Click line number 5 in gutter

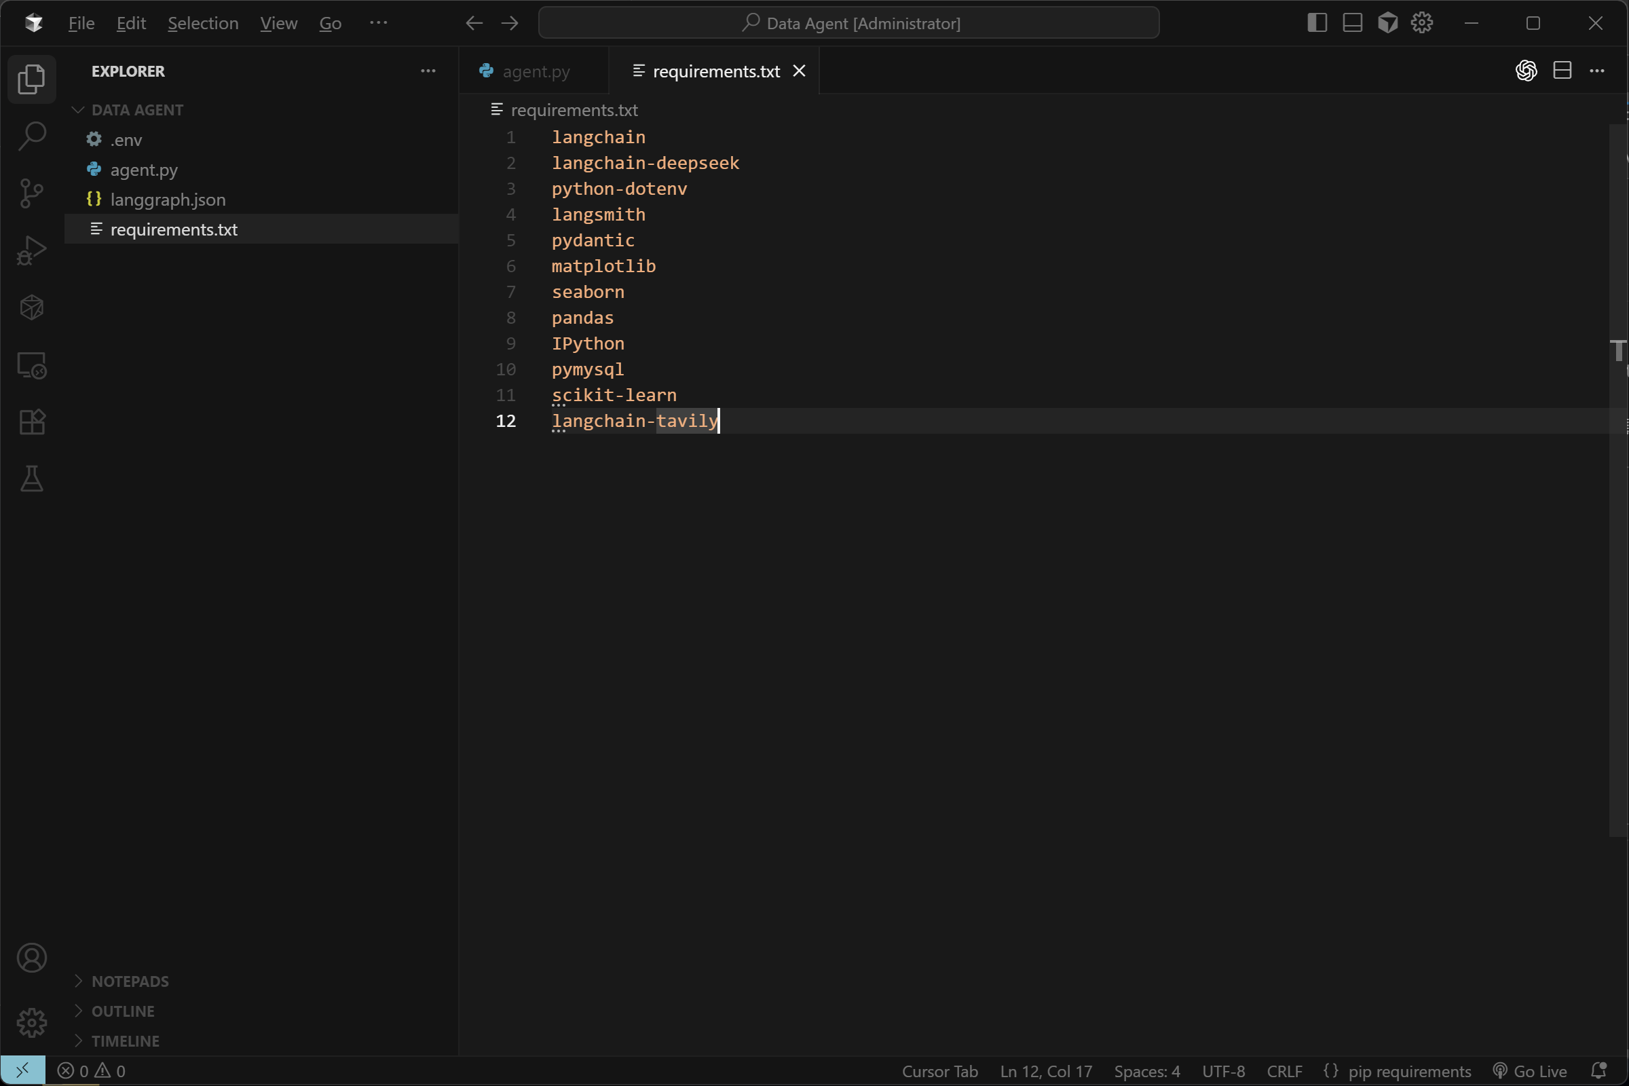point(510,240)
